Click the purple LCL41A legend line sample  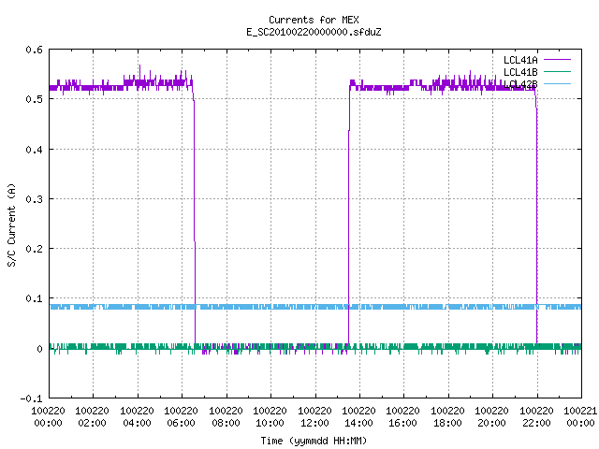557,60
